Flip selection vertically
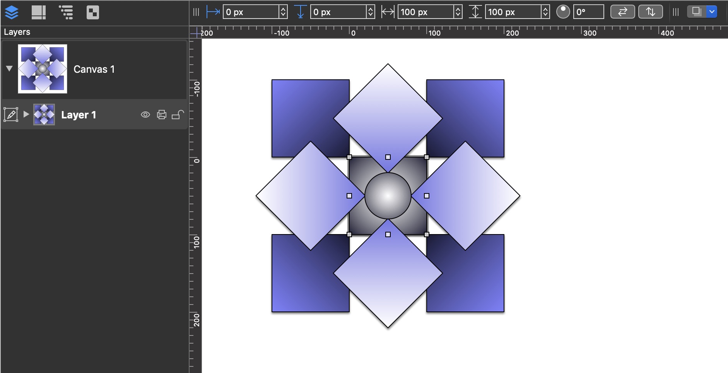Screen dimensions: 728x373 (x=650, y=12)
